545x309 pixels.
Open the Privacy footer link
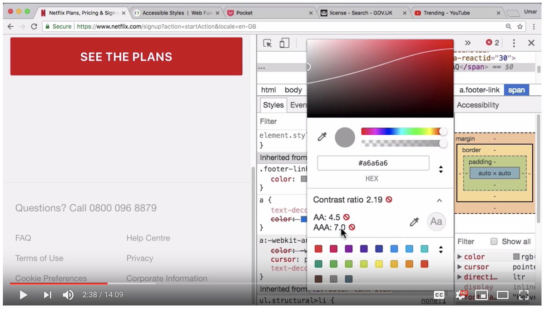[x=140, y=258]
